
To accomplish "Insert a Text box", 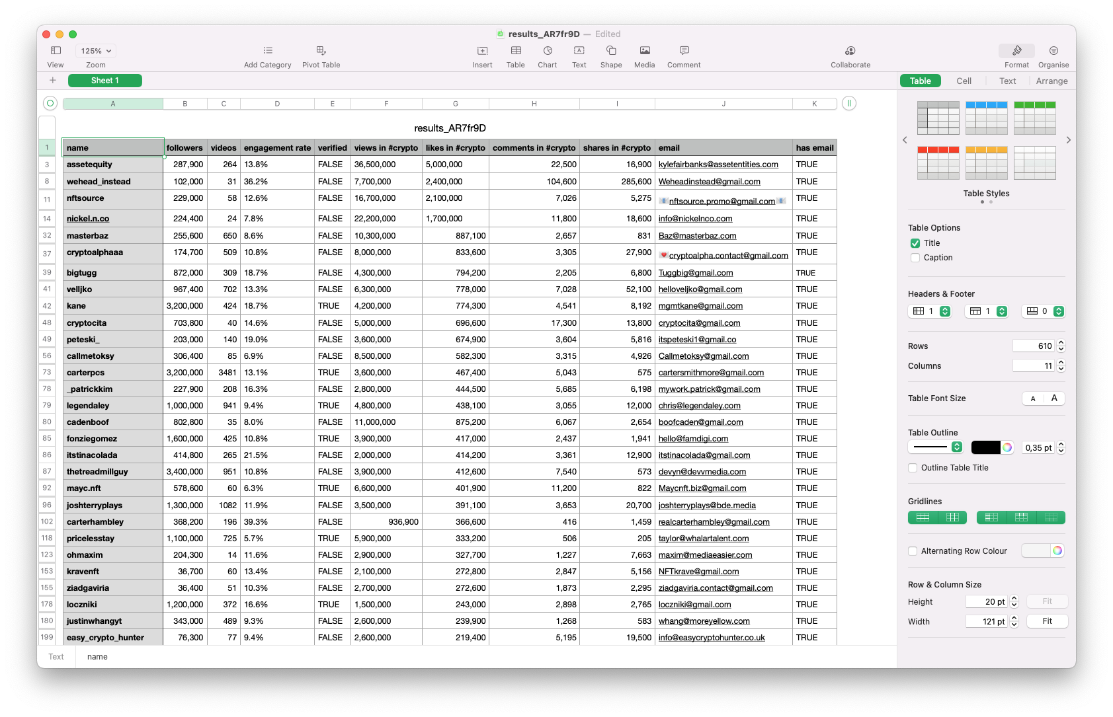I will click(579, 51).
